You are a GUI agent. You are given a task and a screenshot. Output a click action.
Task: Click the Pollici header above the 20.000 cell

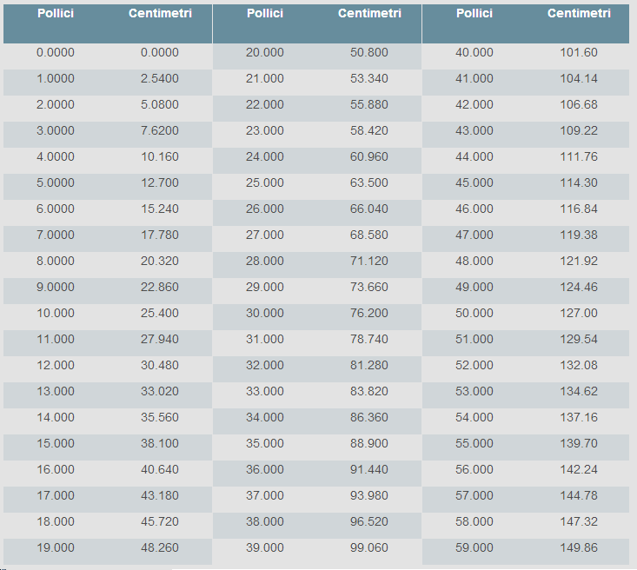(265, 14)
